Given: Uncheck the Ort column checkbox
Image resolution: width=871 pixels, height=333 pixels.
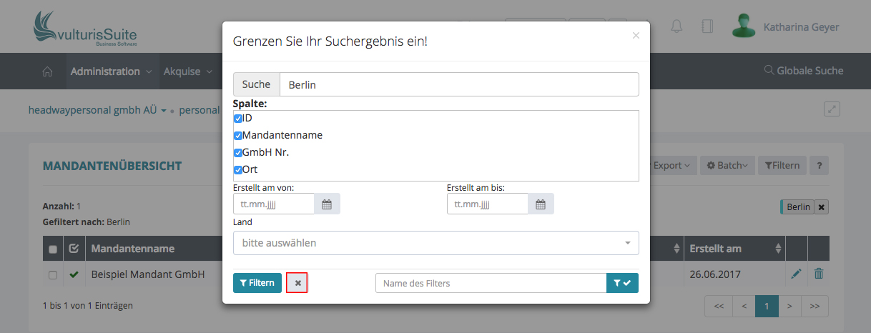Looking at the screenshot, I should [238, 170].
